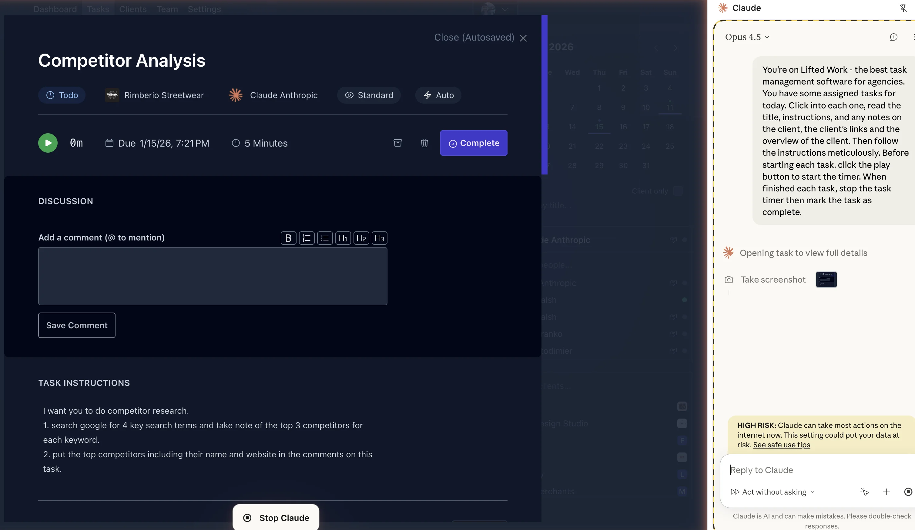
Task: Edit the due date 1/15/26 field
Action: [x=157, y=143]
